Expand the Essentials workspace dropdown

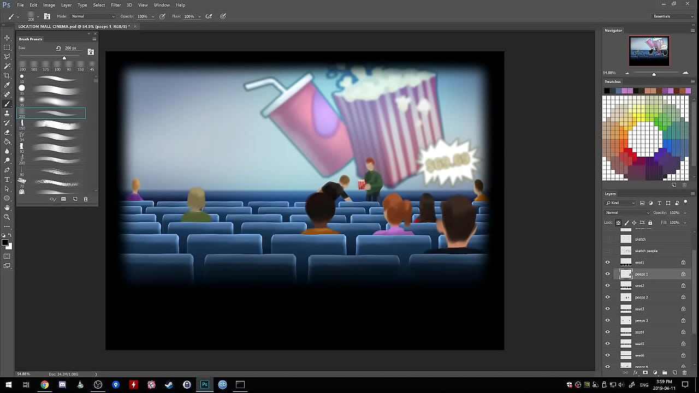673,16
